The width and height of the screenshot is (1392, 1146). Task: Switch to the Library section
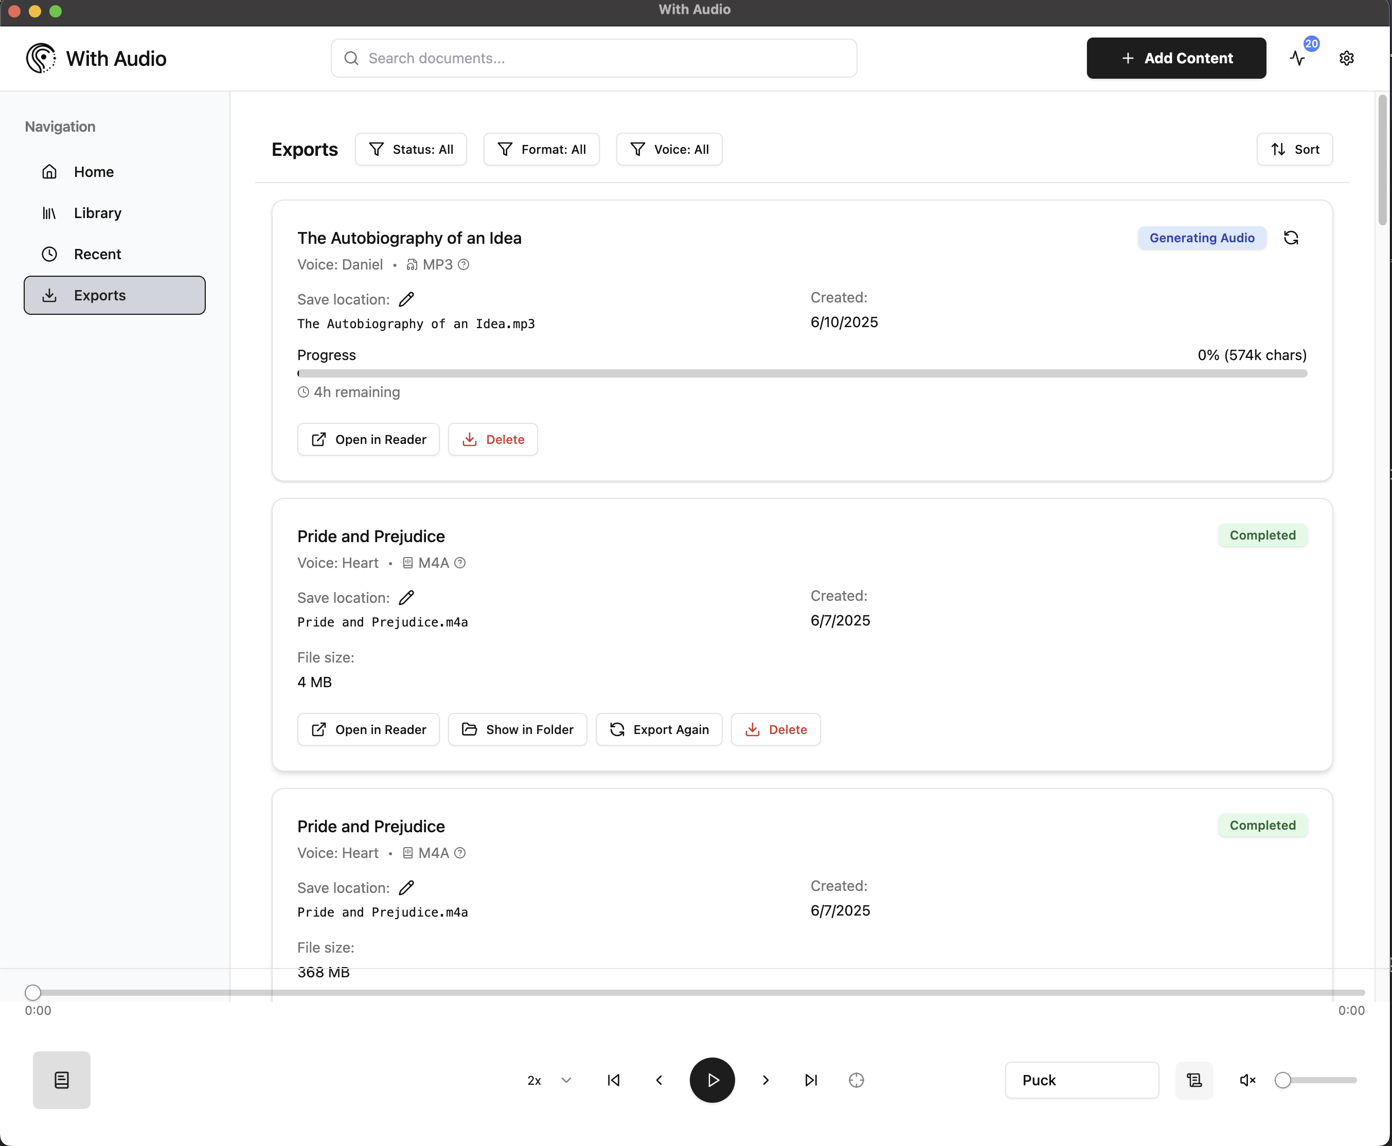97,212
